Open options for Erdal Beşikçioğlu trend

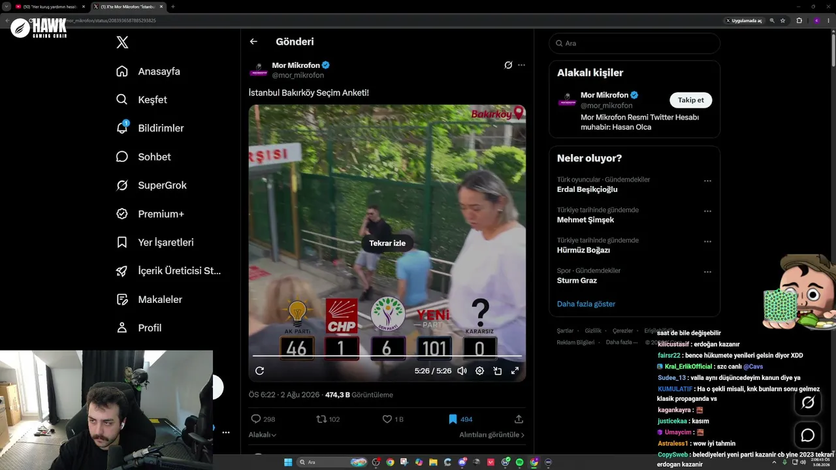coord(707,181)
